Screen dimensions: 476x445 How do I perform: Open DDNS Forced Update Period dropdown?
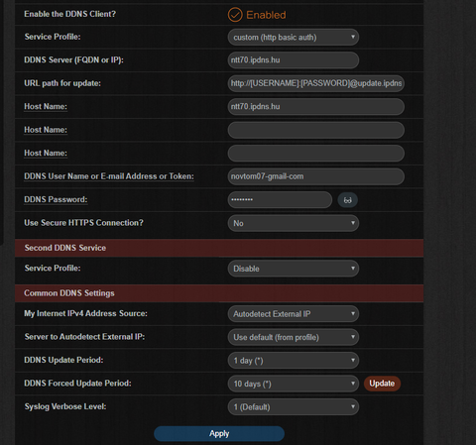point(294,384)
